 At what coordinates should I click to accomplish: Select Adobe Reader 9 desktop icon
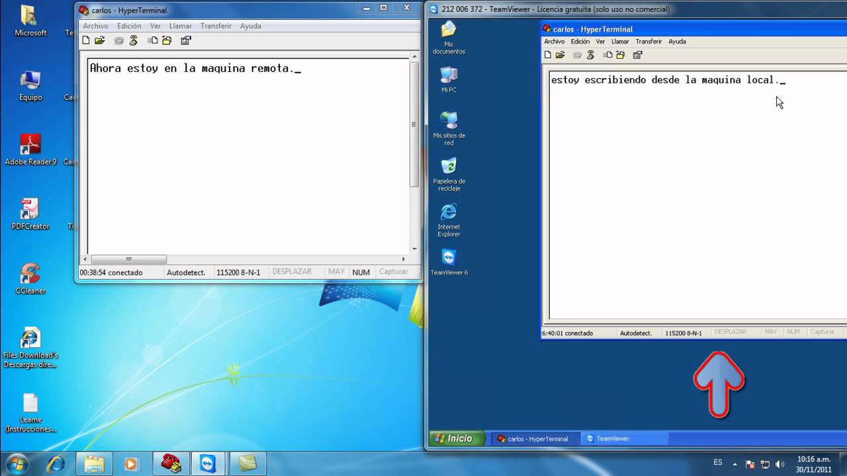click(30, 149)
